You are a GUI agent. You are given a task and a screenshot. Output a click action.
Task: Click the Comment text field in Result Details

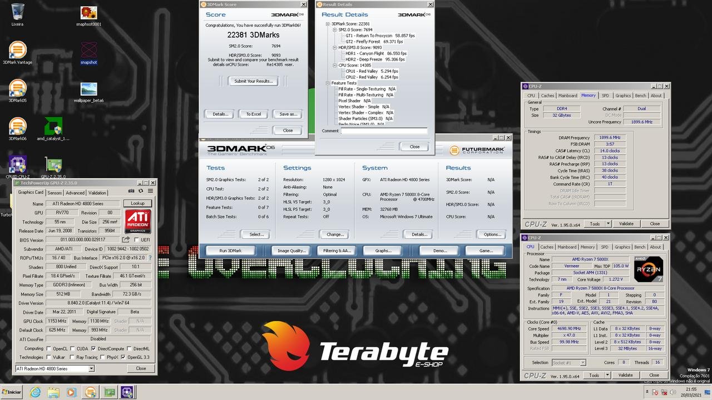pos(384,131)
